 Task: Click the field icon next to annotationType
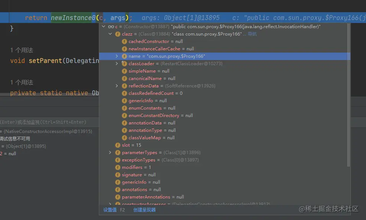tap(124, 130)
